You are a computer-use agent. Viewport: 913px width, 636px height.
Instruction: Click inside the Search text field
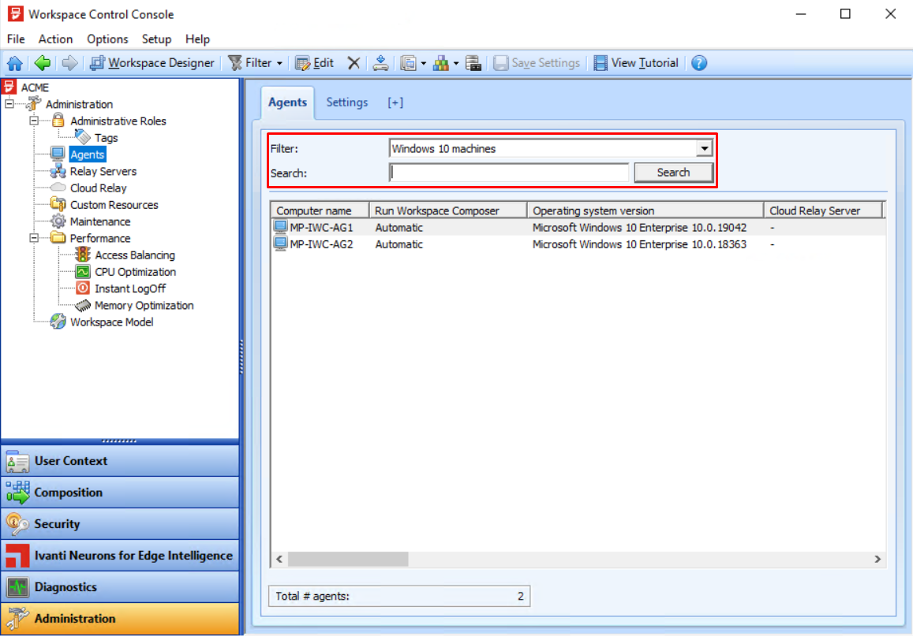pyautogui.click(x=508, y=172)
